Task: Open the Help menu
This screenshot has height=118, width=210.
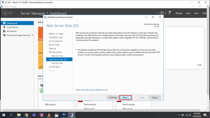Action: coord(204,13)
